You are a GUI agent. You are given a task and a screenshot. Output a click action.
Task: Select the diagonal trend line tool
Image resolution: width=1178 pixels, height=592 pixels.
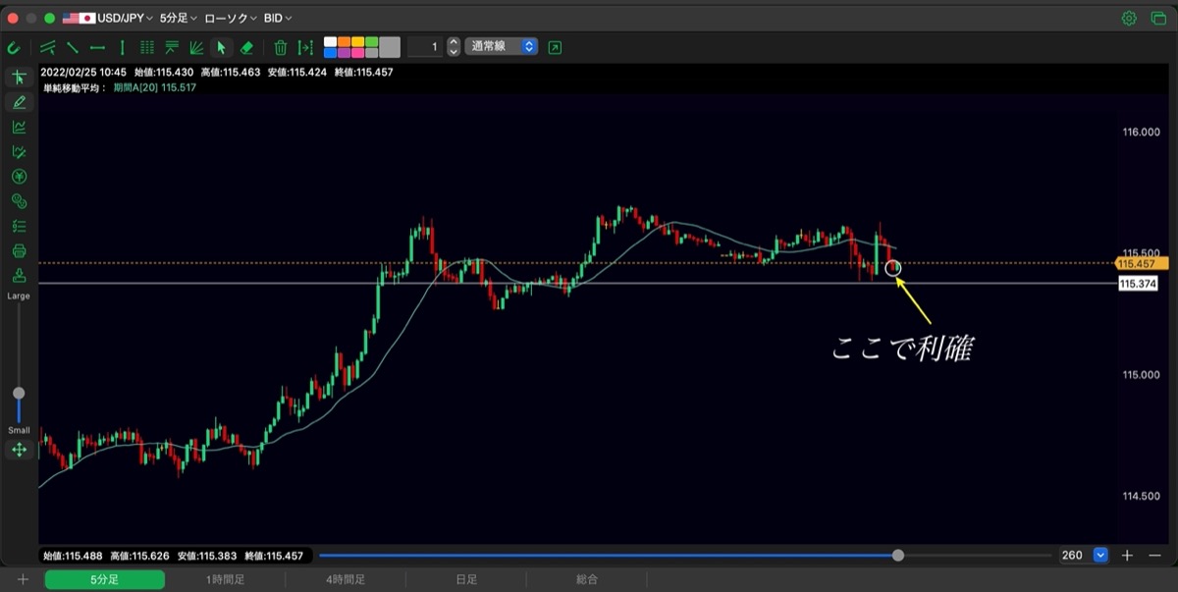[73, 47]
